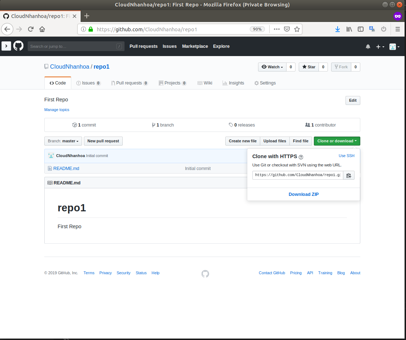Image resolution: width=406 pixels, height=340 pixels.
Task: Click Upload files button
Action: [275, 141]
